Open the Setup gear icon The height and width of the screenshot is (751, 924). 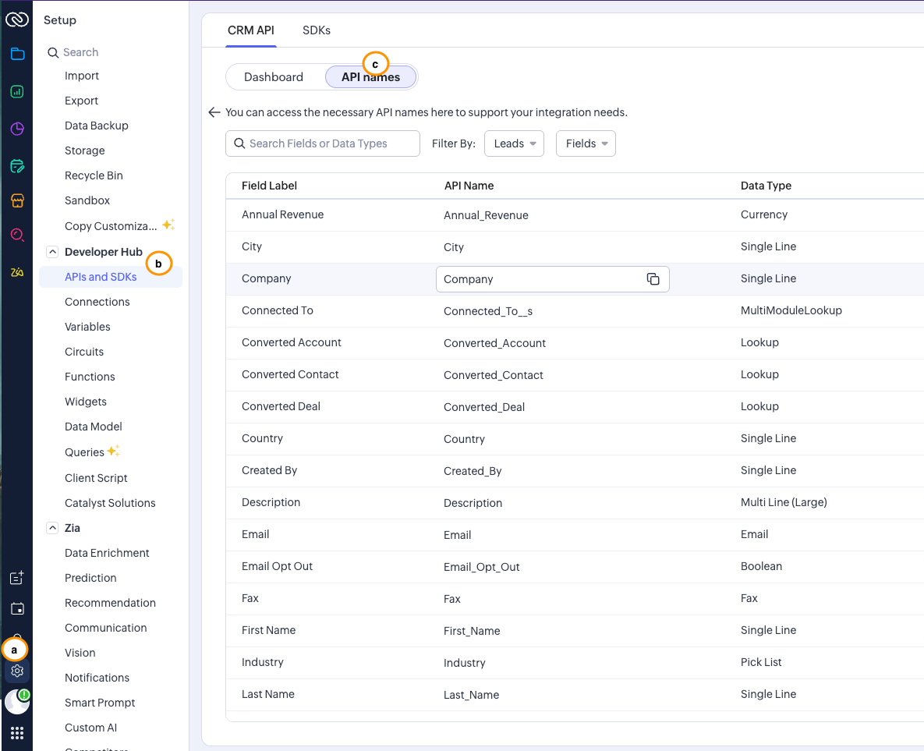click(x=17, y=671)
